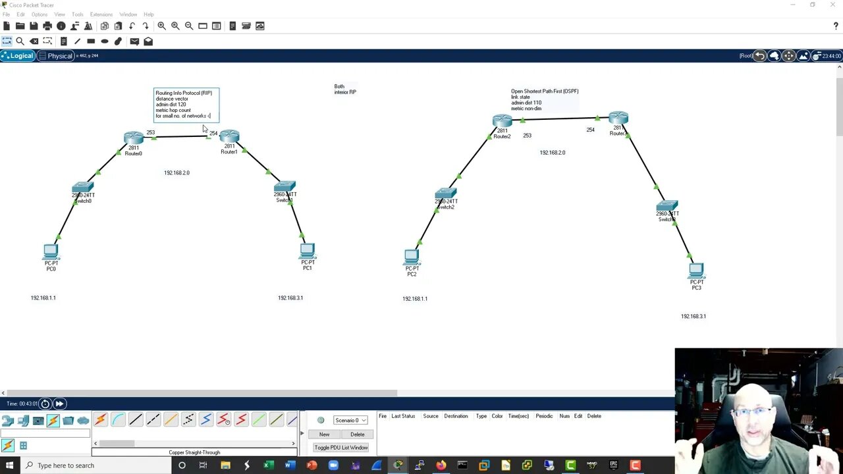Open Excel from the taskbar
The image size is (843, 474).
[269, 465]
